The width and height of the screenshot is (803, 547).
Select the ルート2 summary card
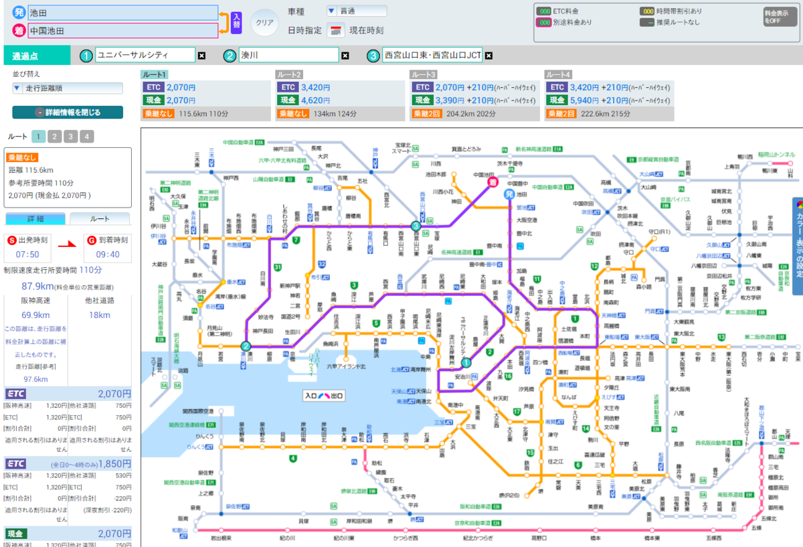coord(340,95)
